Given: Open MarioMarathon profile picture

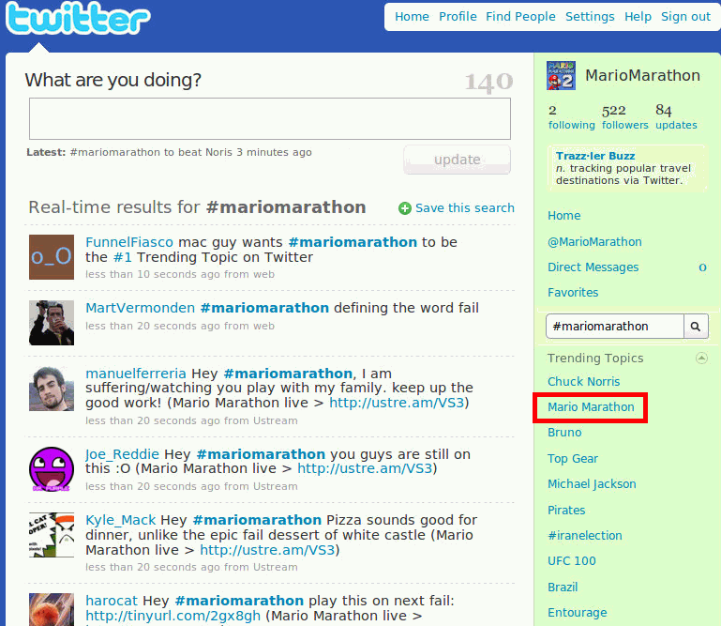Looking at the screenshot, I should 561,75.
